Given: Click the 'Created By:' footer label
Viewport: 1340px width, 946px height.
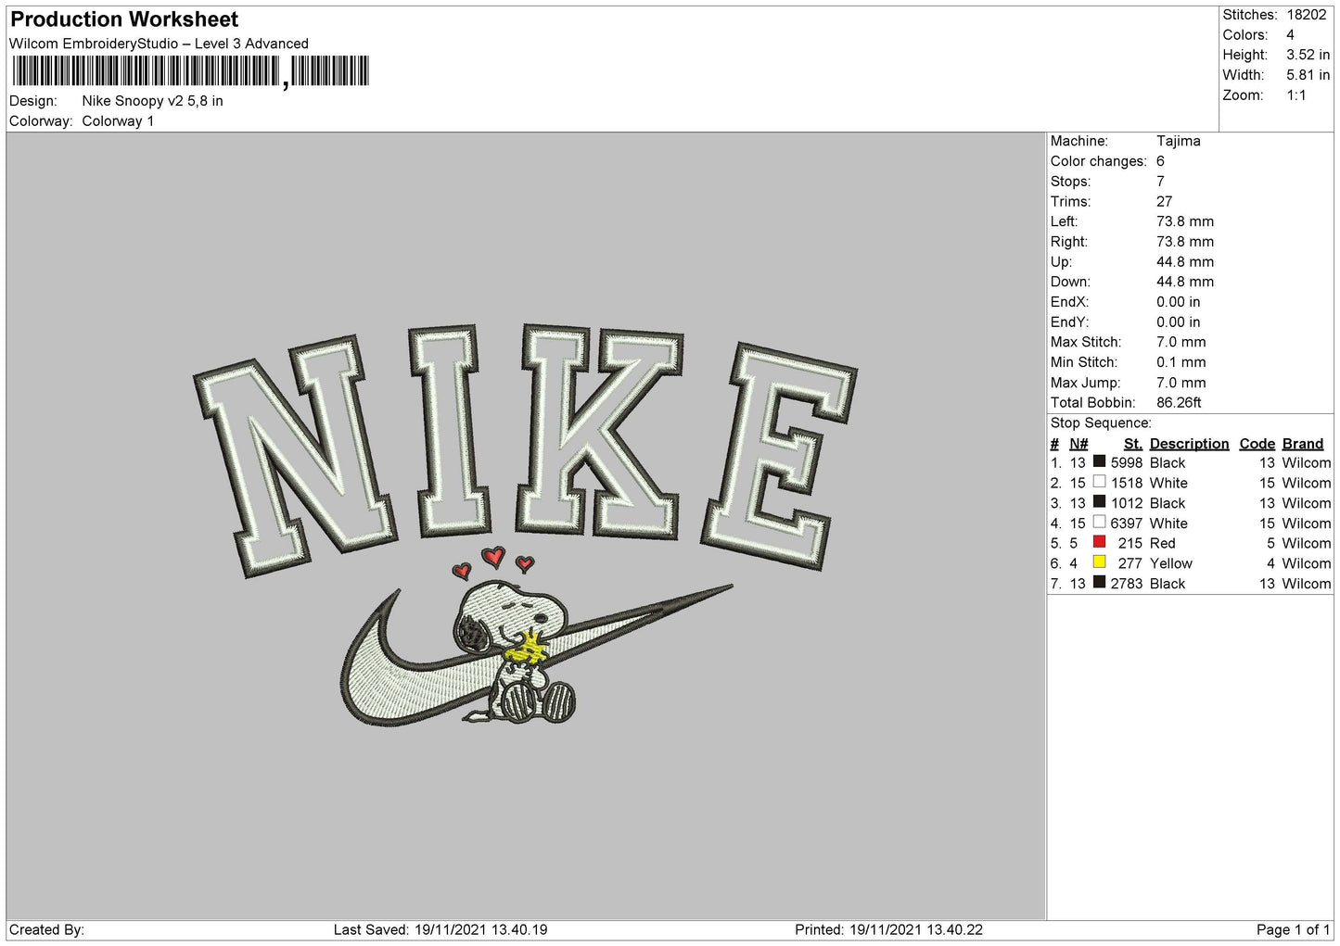Looking at the screenshot, I should click(46, 929).
